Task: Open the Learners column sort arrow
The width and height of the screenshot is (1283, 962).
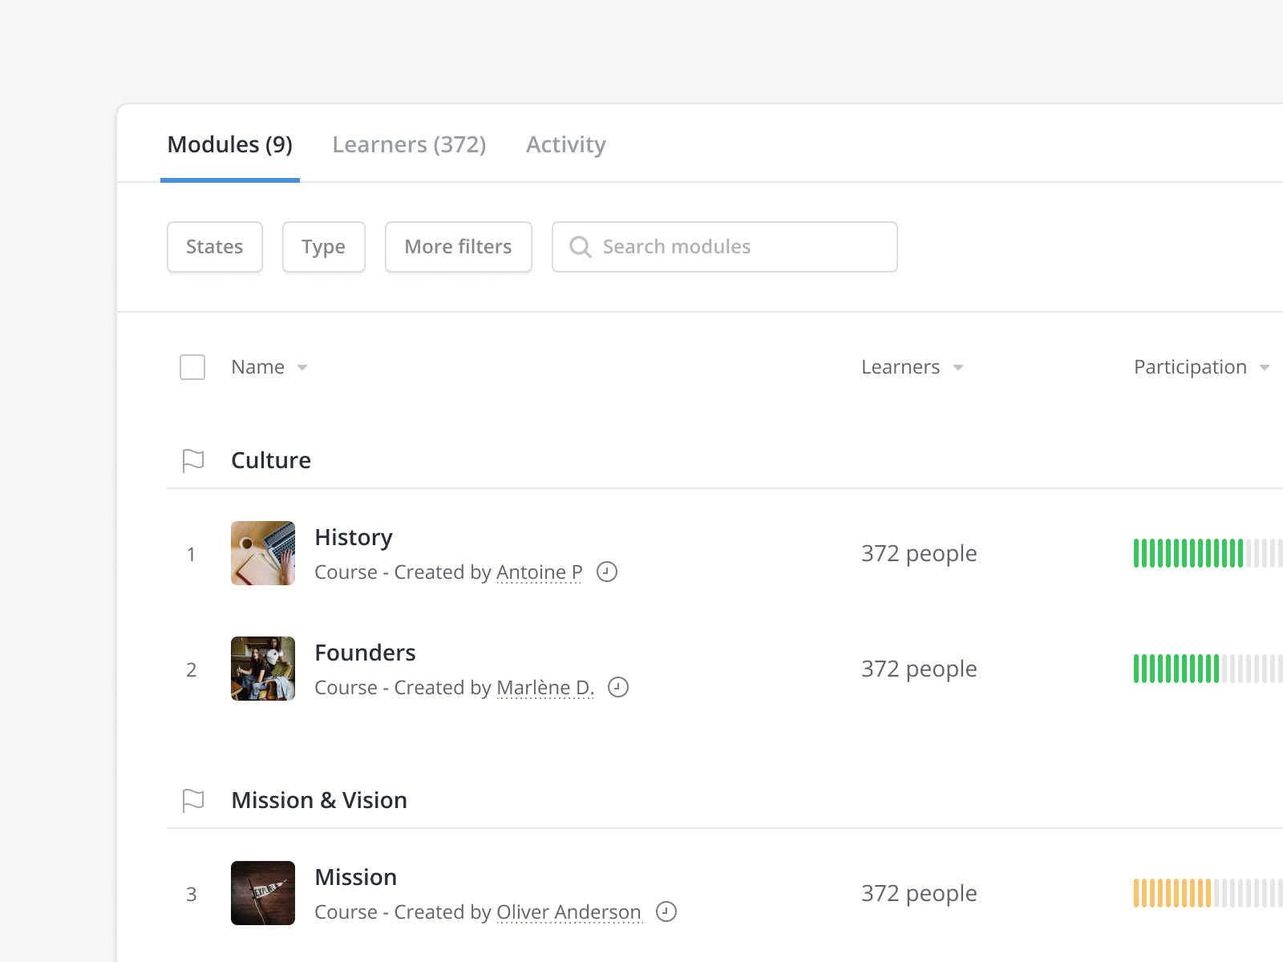Action: [957, 368]
